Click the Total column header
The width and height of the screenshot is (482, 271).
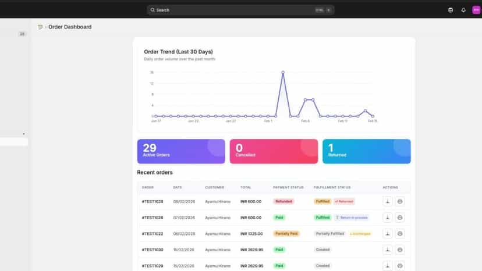tap(246, 187)
